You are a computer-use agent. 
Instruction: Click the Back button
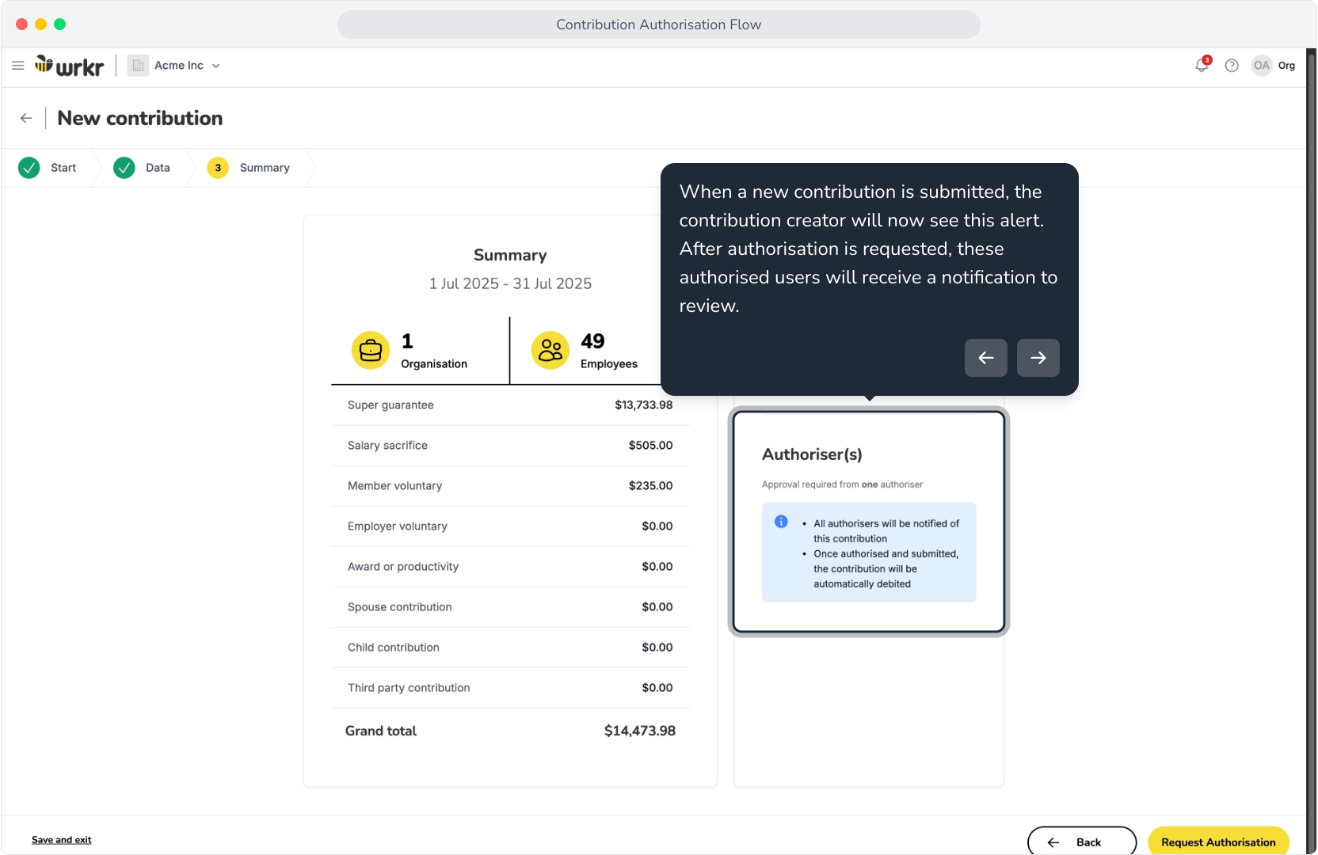1082,842
